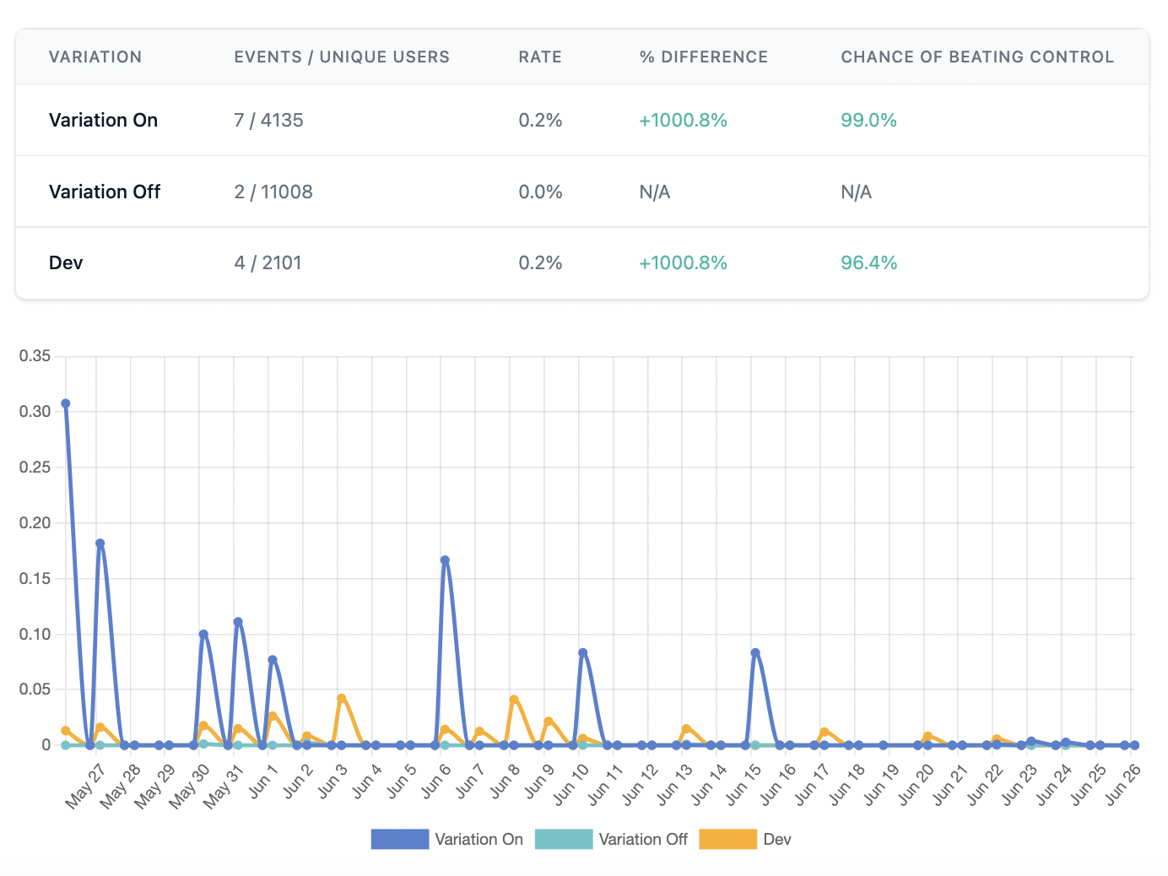Click the 4 / 2101 events value
This screenshot has width=1168, height=876.
click(268, 262)
